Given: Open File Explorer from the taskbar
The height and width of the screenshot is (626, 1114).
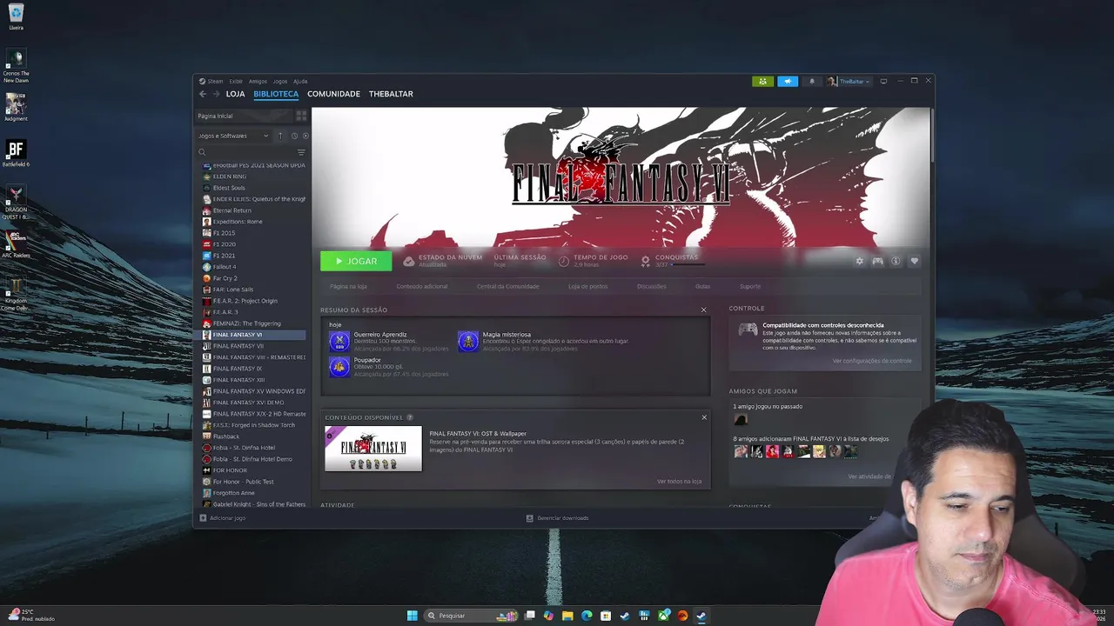Looking at the screenshot, I should tap(567, 616).
